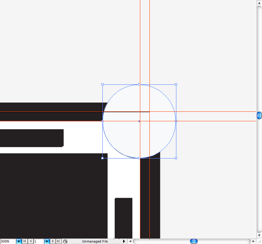Click horizontal scrollbar left arrow
The height and width of the screenshot is (244, 262).
130,241
